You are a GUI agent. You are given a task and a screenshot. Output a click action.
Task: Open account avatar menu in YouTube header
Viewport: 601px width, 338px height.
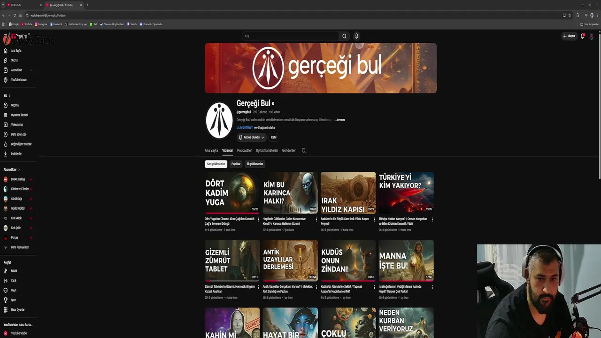point(592,36)
